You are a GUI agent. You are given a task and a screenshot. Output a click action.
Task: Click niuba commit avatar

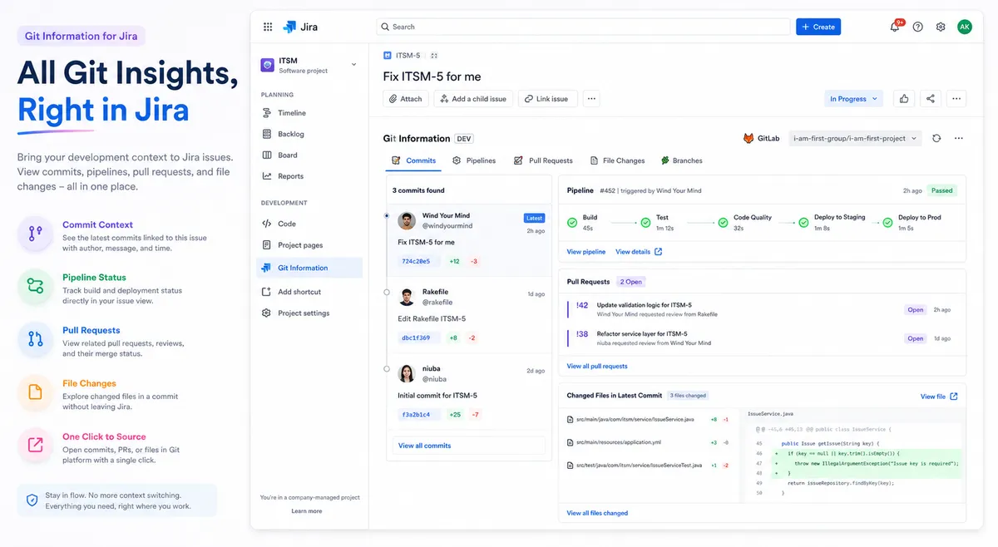(406, 373)
